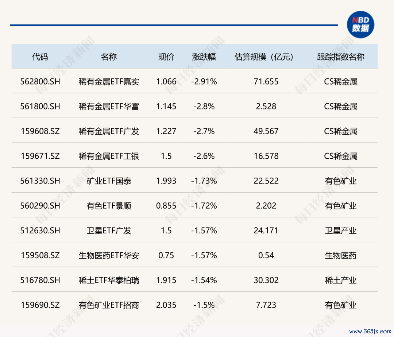This screenshot has height=337, width=394.
Task: Select code 159608.SZ
Action: coord(40,131)
